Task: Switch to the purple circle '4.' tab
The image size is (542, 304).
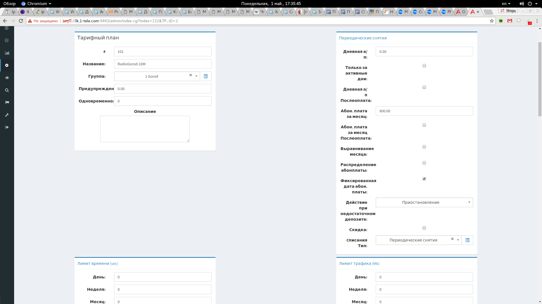Action: tap(25, 12)
